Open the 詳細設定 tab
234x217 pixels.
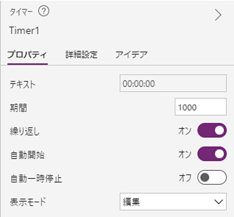[81, 55]
